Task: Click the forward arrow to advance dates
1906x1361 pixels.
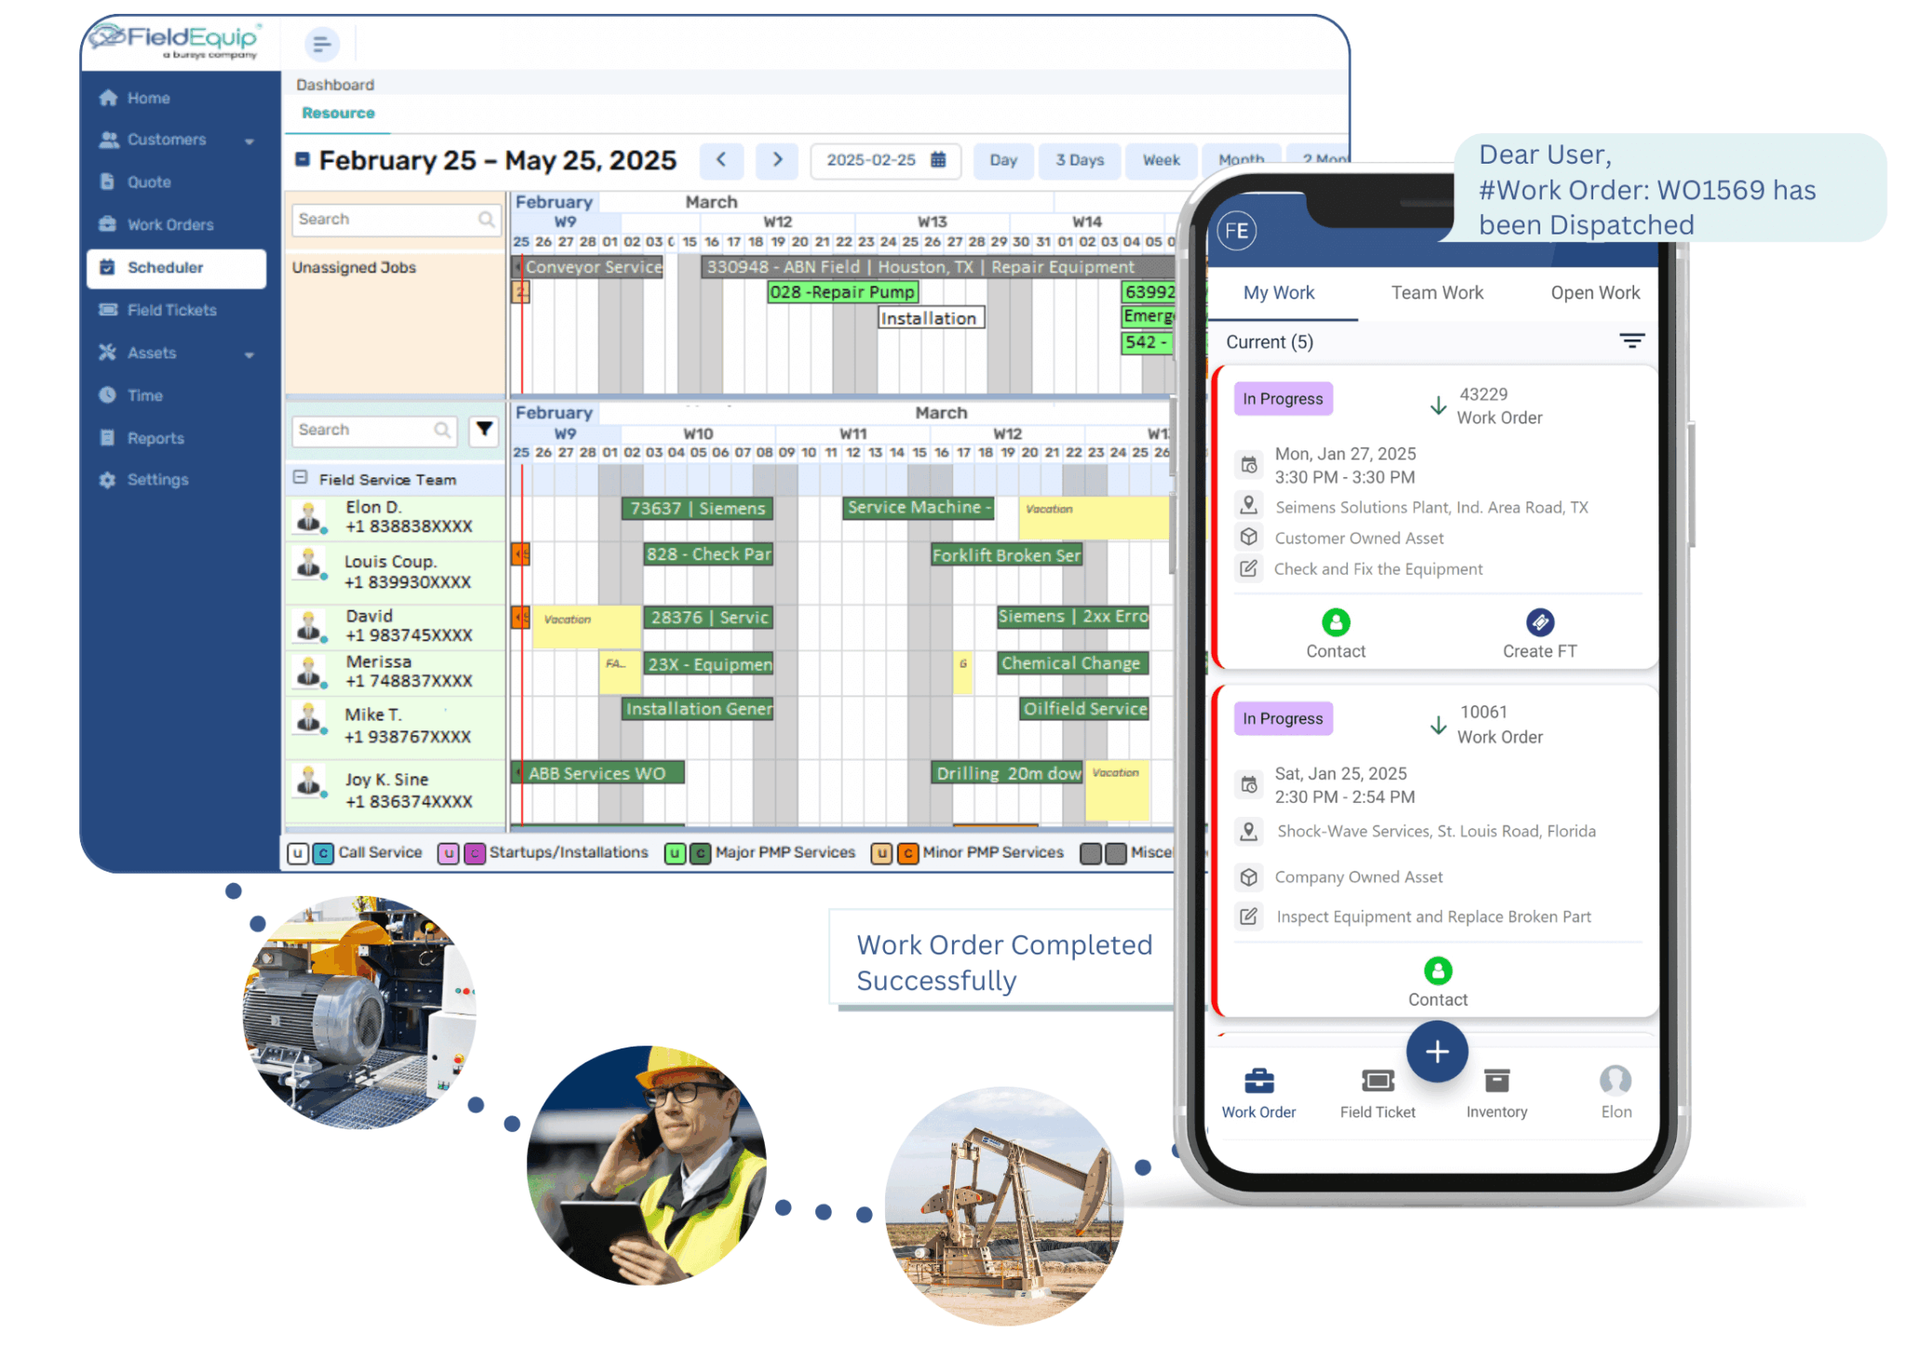Action: [776, 160]
